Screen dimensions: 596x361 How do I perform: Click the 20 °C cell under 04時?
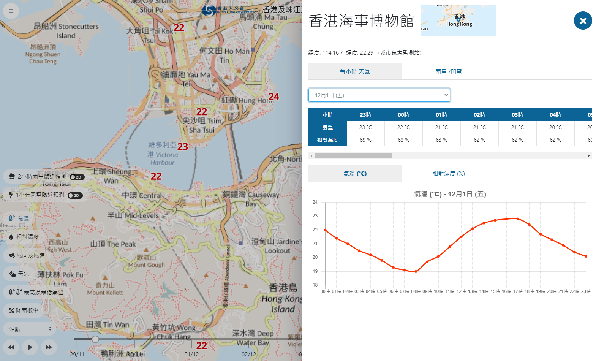click(x=555, y=127)
